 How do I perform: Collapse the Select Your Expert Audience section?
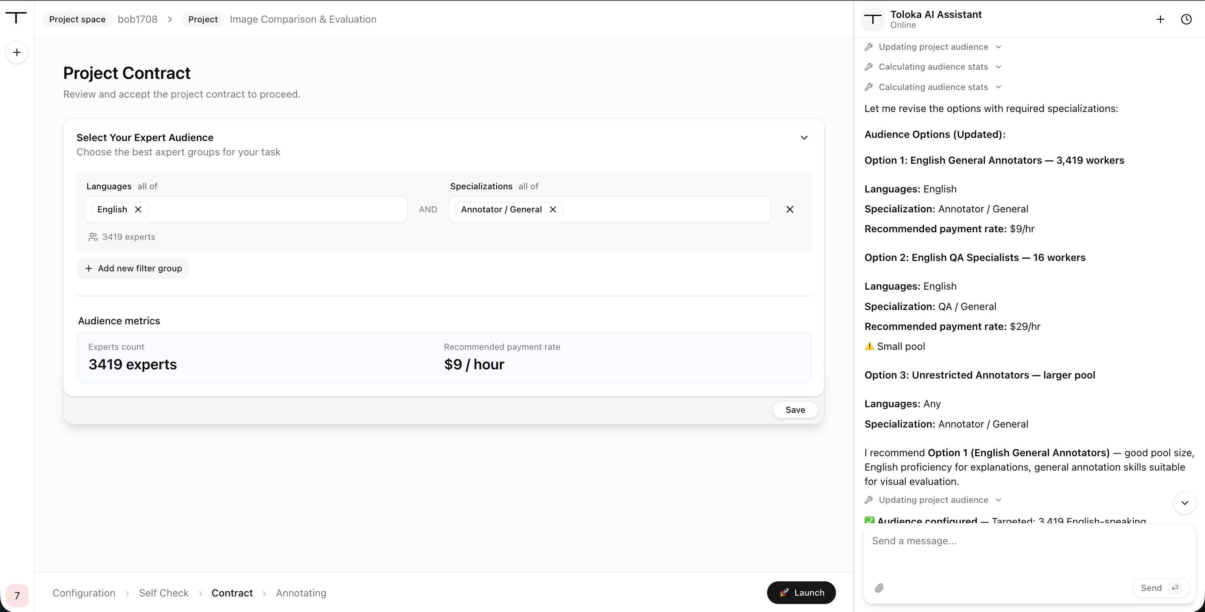pyautogui.click(x=804, y=137)
